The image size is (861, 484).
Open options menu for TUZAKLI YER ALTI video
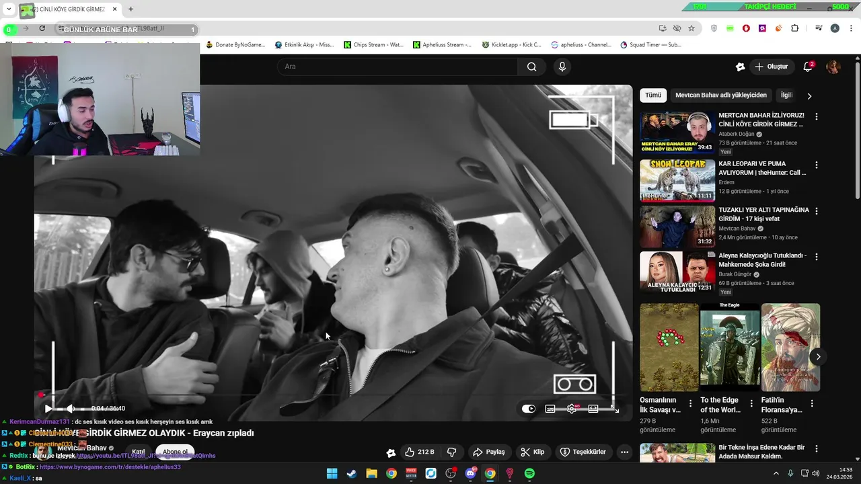[x=817, y=210]
